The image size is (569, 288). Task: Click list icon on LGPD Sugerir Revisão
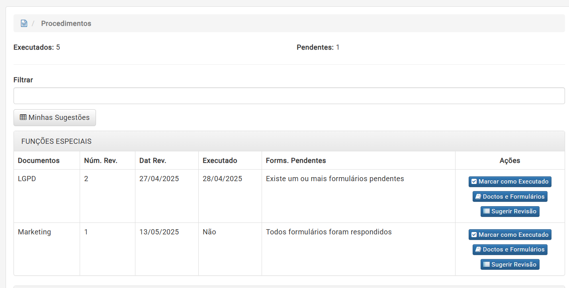tap(487, 211)
